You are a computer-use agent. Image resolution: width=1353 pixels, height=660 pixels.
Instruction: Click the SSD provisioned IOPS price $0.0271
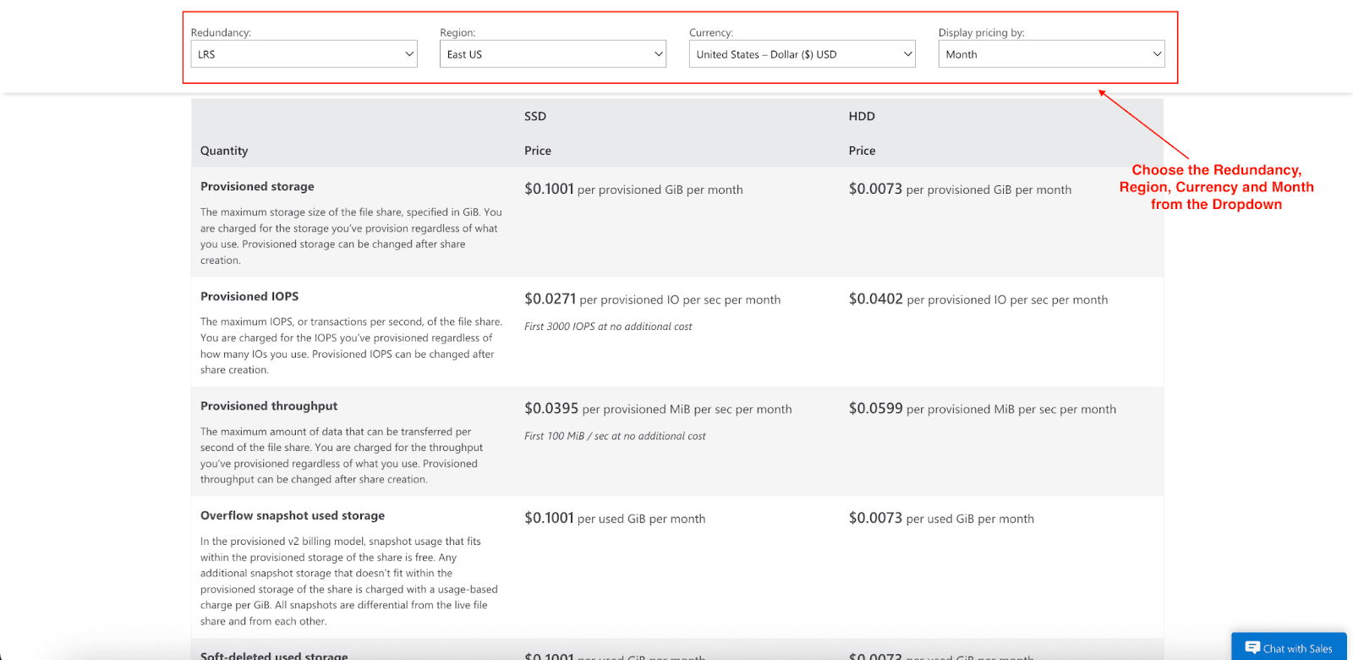[550, 300]
